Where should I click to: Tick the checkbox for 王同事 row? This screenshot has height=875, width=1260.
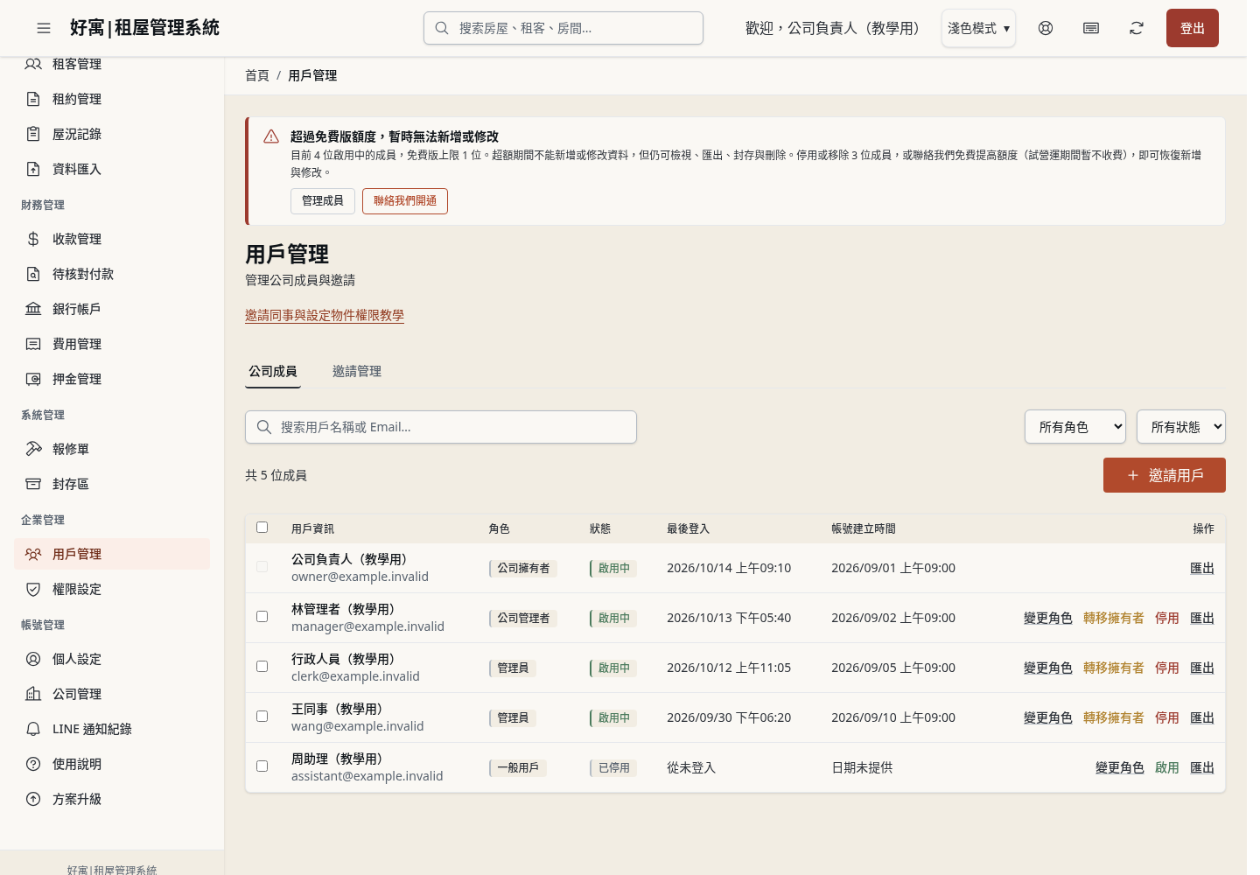click(x=262, y=716)
